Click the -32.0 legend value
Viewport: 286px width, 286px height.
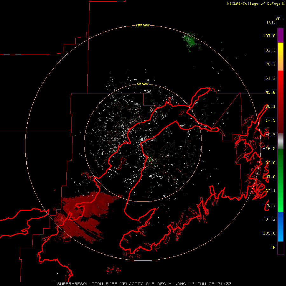point(269,163)
